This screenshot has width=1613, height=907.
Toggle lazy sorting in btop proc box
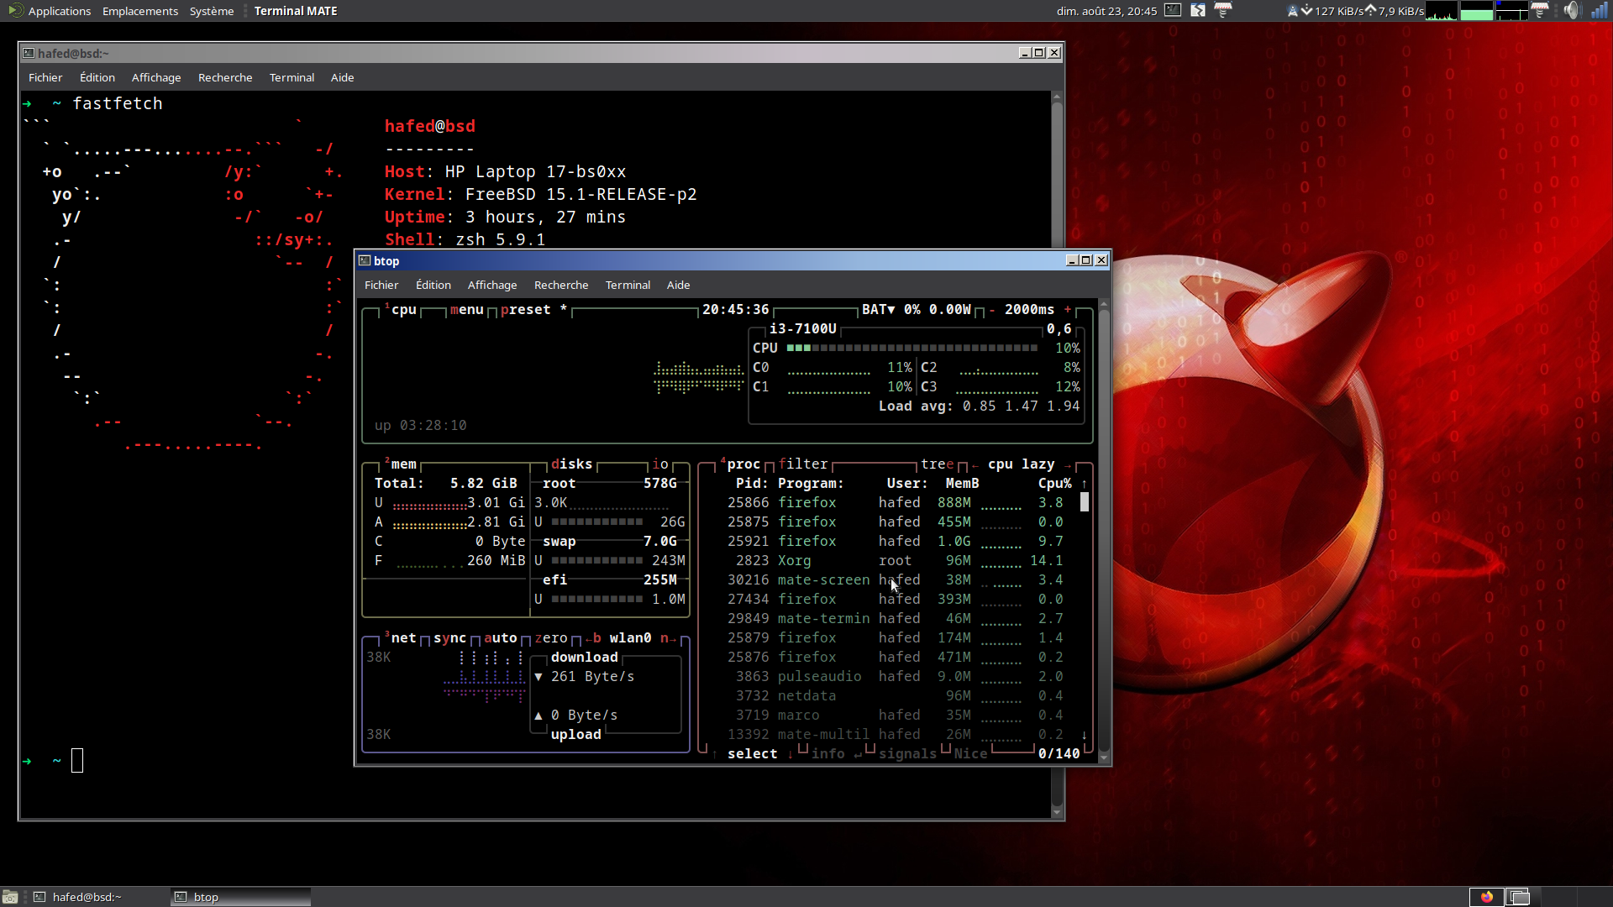[x=1038, y=464]
